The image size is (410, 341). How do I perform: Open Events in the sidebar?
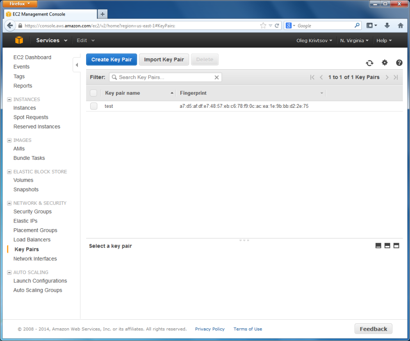[21, 67]
